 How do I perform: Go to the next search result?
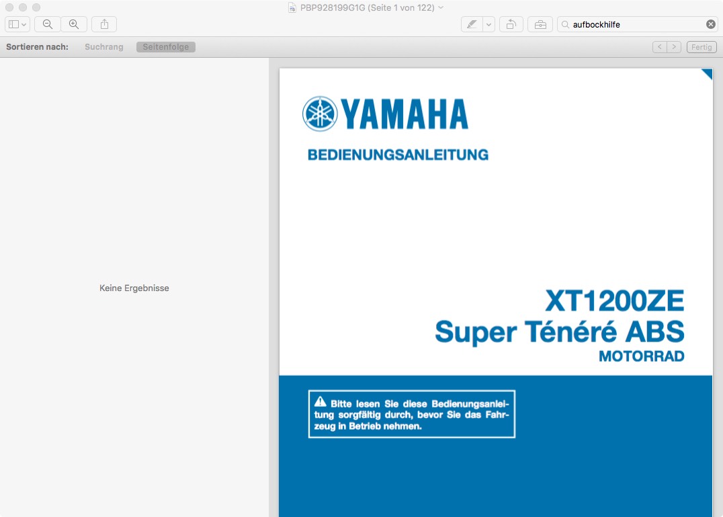tap(674, 47)
